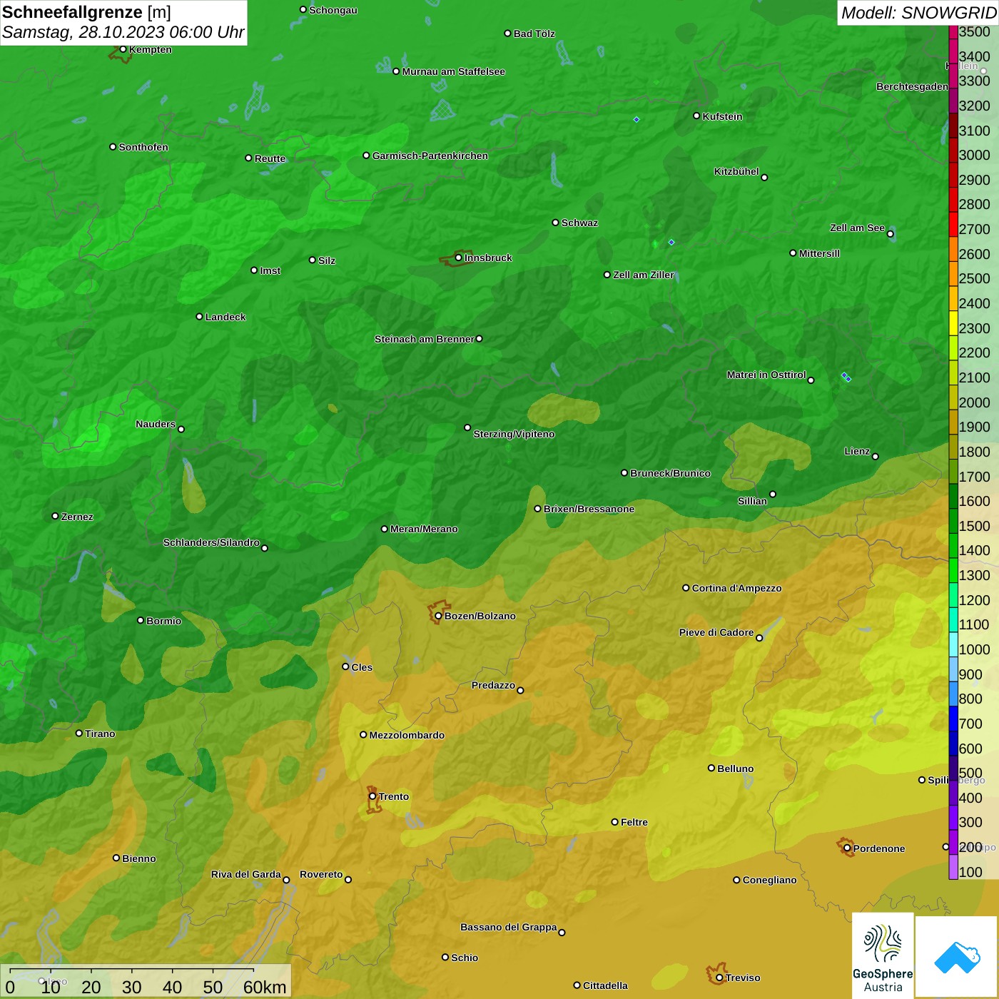Click the Schio marker circle
The height and width of the screenshot is (999, 999).
coord(445,957)
